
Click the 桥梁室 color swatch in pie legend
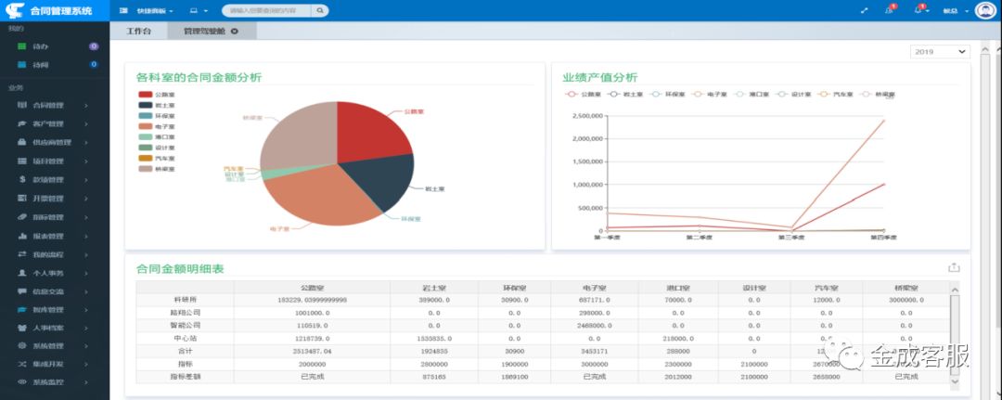145,169
